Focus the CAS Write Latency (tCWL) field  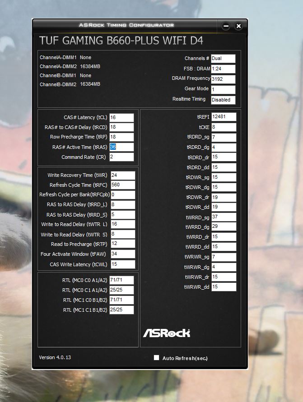[123, 264]
